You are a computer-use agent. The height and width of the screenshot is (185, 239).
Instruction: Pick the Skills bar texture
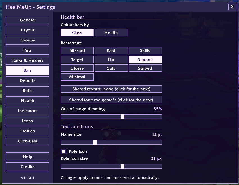[x=145, y=50]
